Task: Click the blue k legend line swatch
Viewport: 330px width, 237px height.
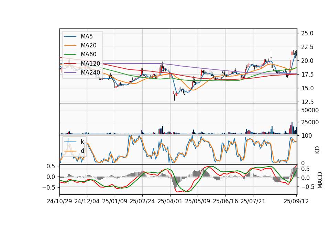Action: pos(70,142)
